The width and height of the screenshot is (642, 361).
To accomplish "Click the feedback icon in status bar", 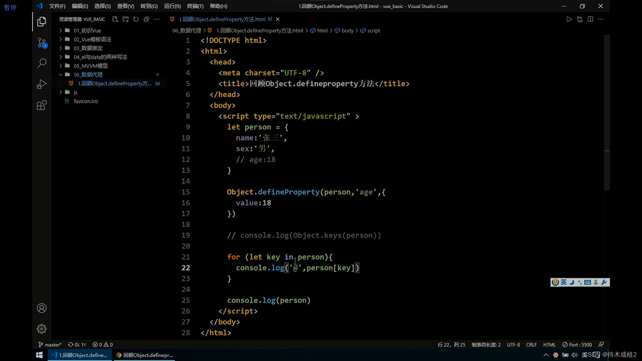I will 601,345.
